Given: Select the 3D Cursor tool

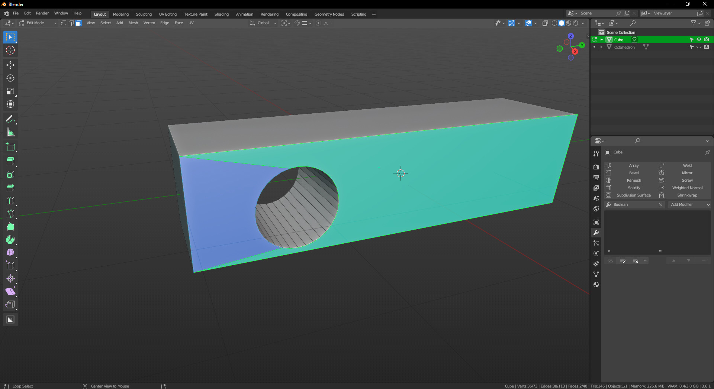Looking at the screenshot, I should 10,51.
